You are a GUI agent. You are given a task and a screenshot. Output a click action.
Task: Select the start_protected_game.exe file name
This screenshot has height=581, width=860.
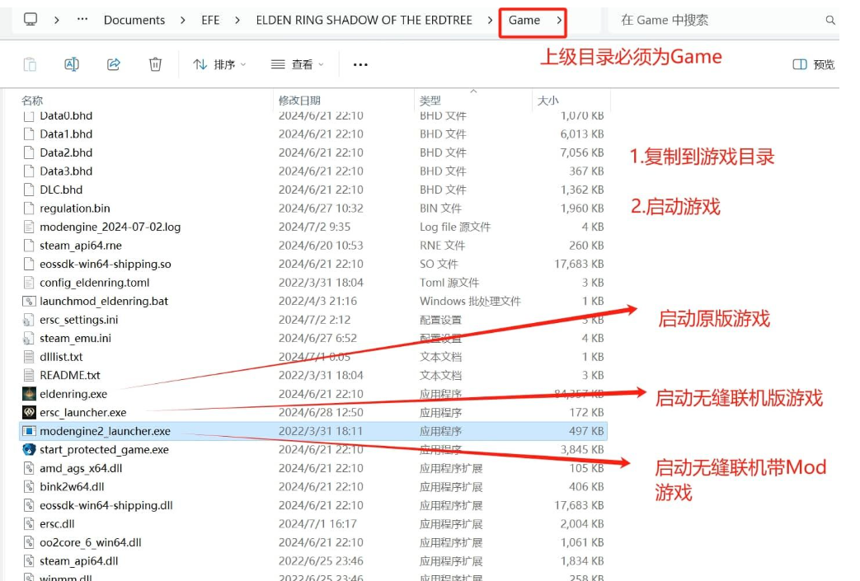104,449
